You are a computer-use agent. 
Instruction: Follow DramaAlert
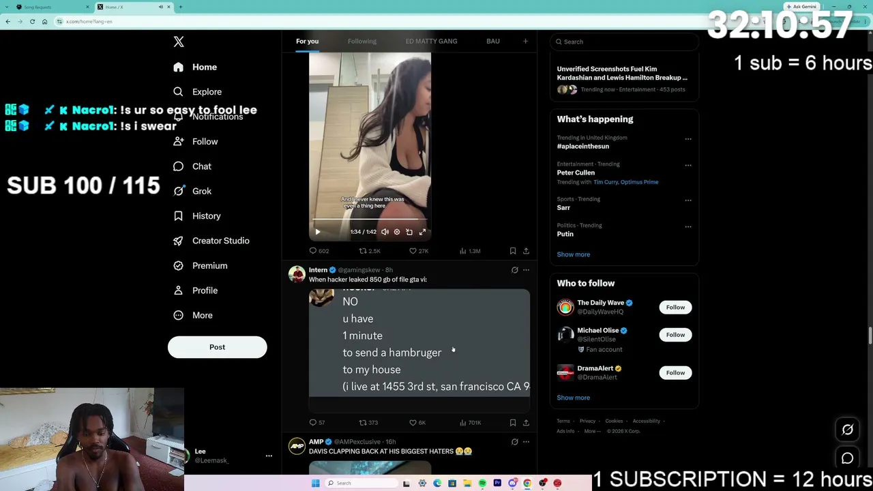675,373
